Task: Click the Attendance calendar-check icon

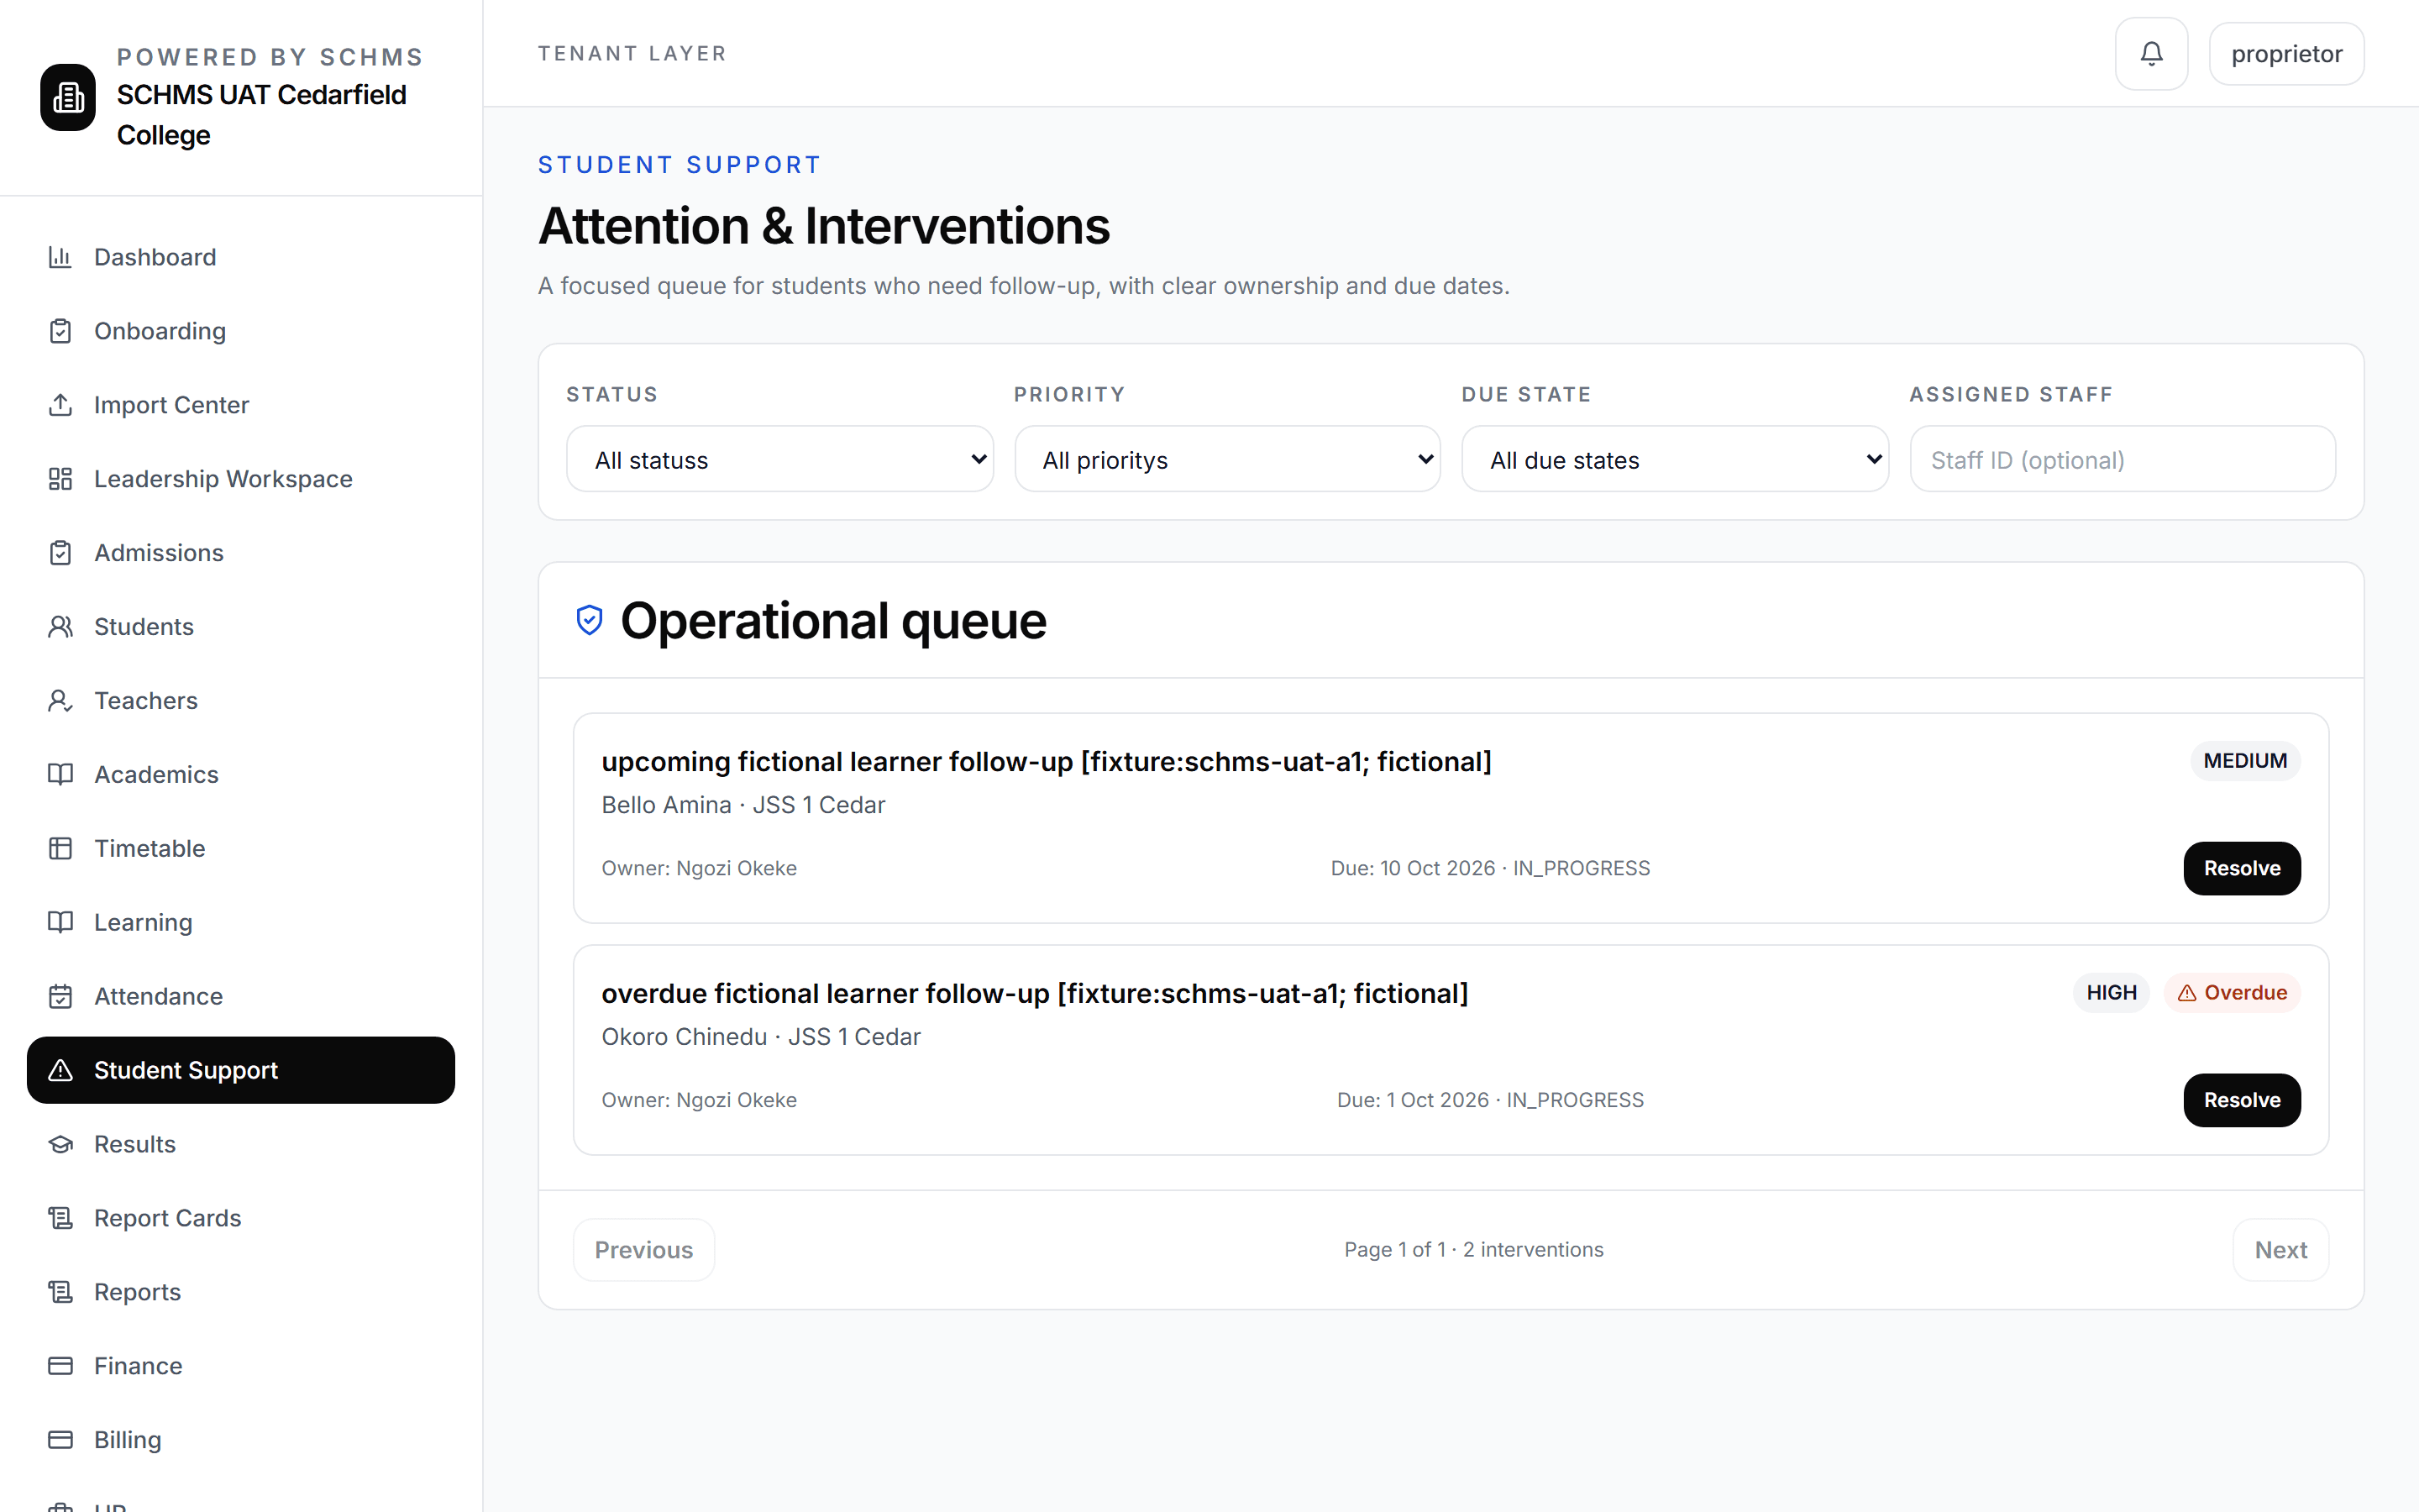Action: pyautogui.click(x=61, y=997)
